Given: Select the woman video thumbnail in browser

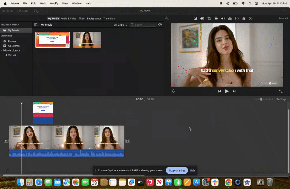Looking at the screenshot, I should point(87,40).
